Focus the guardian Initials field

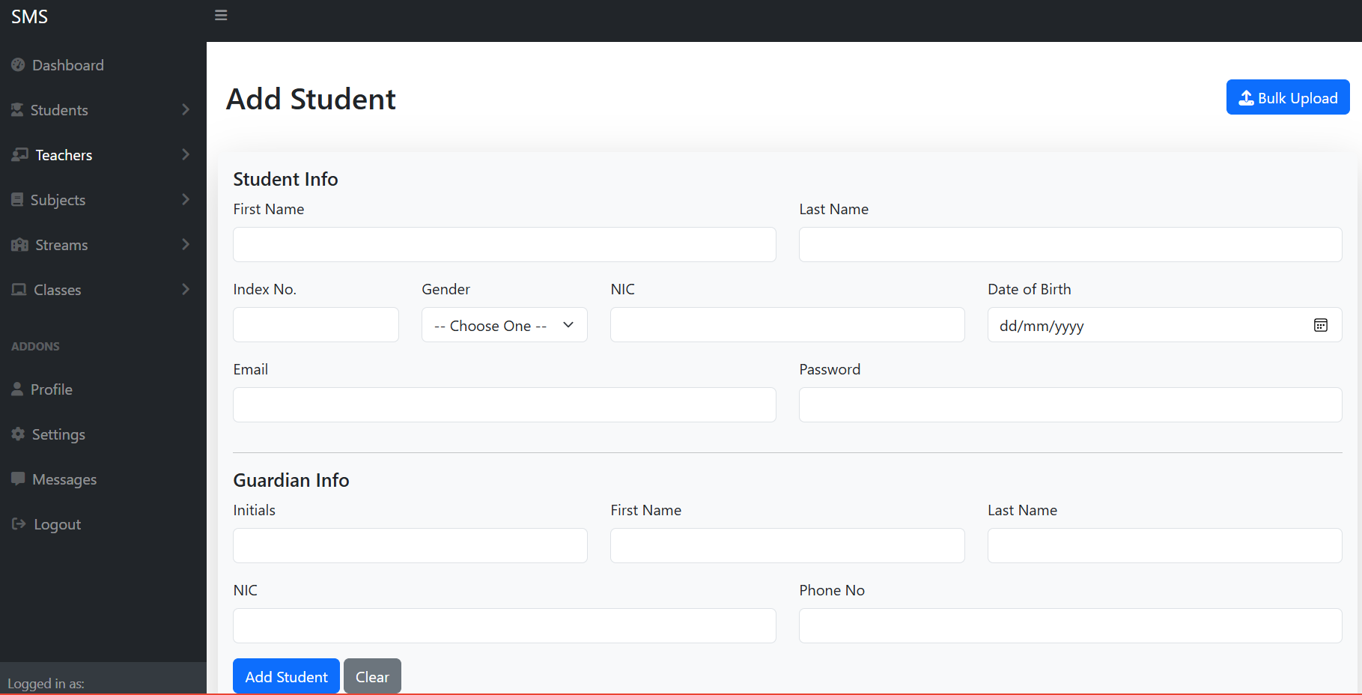coord(410,546)
